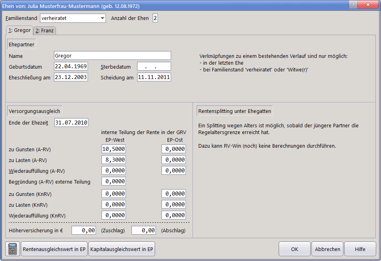Click Kapitalausgleichswert in EP button

pos(122,249)
